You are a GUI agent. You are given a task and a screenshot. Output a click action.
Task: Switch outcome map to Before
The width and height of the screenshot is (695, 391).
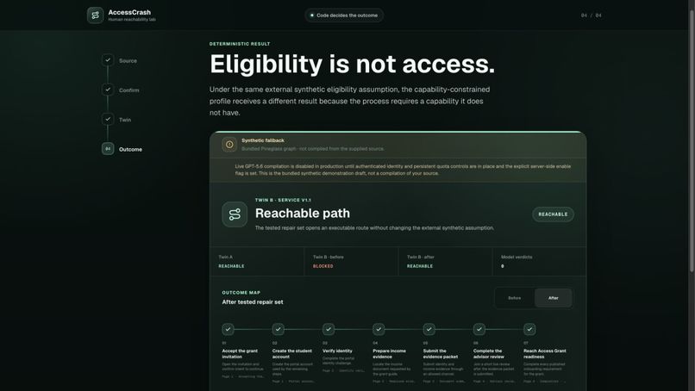515,298
